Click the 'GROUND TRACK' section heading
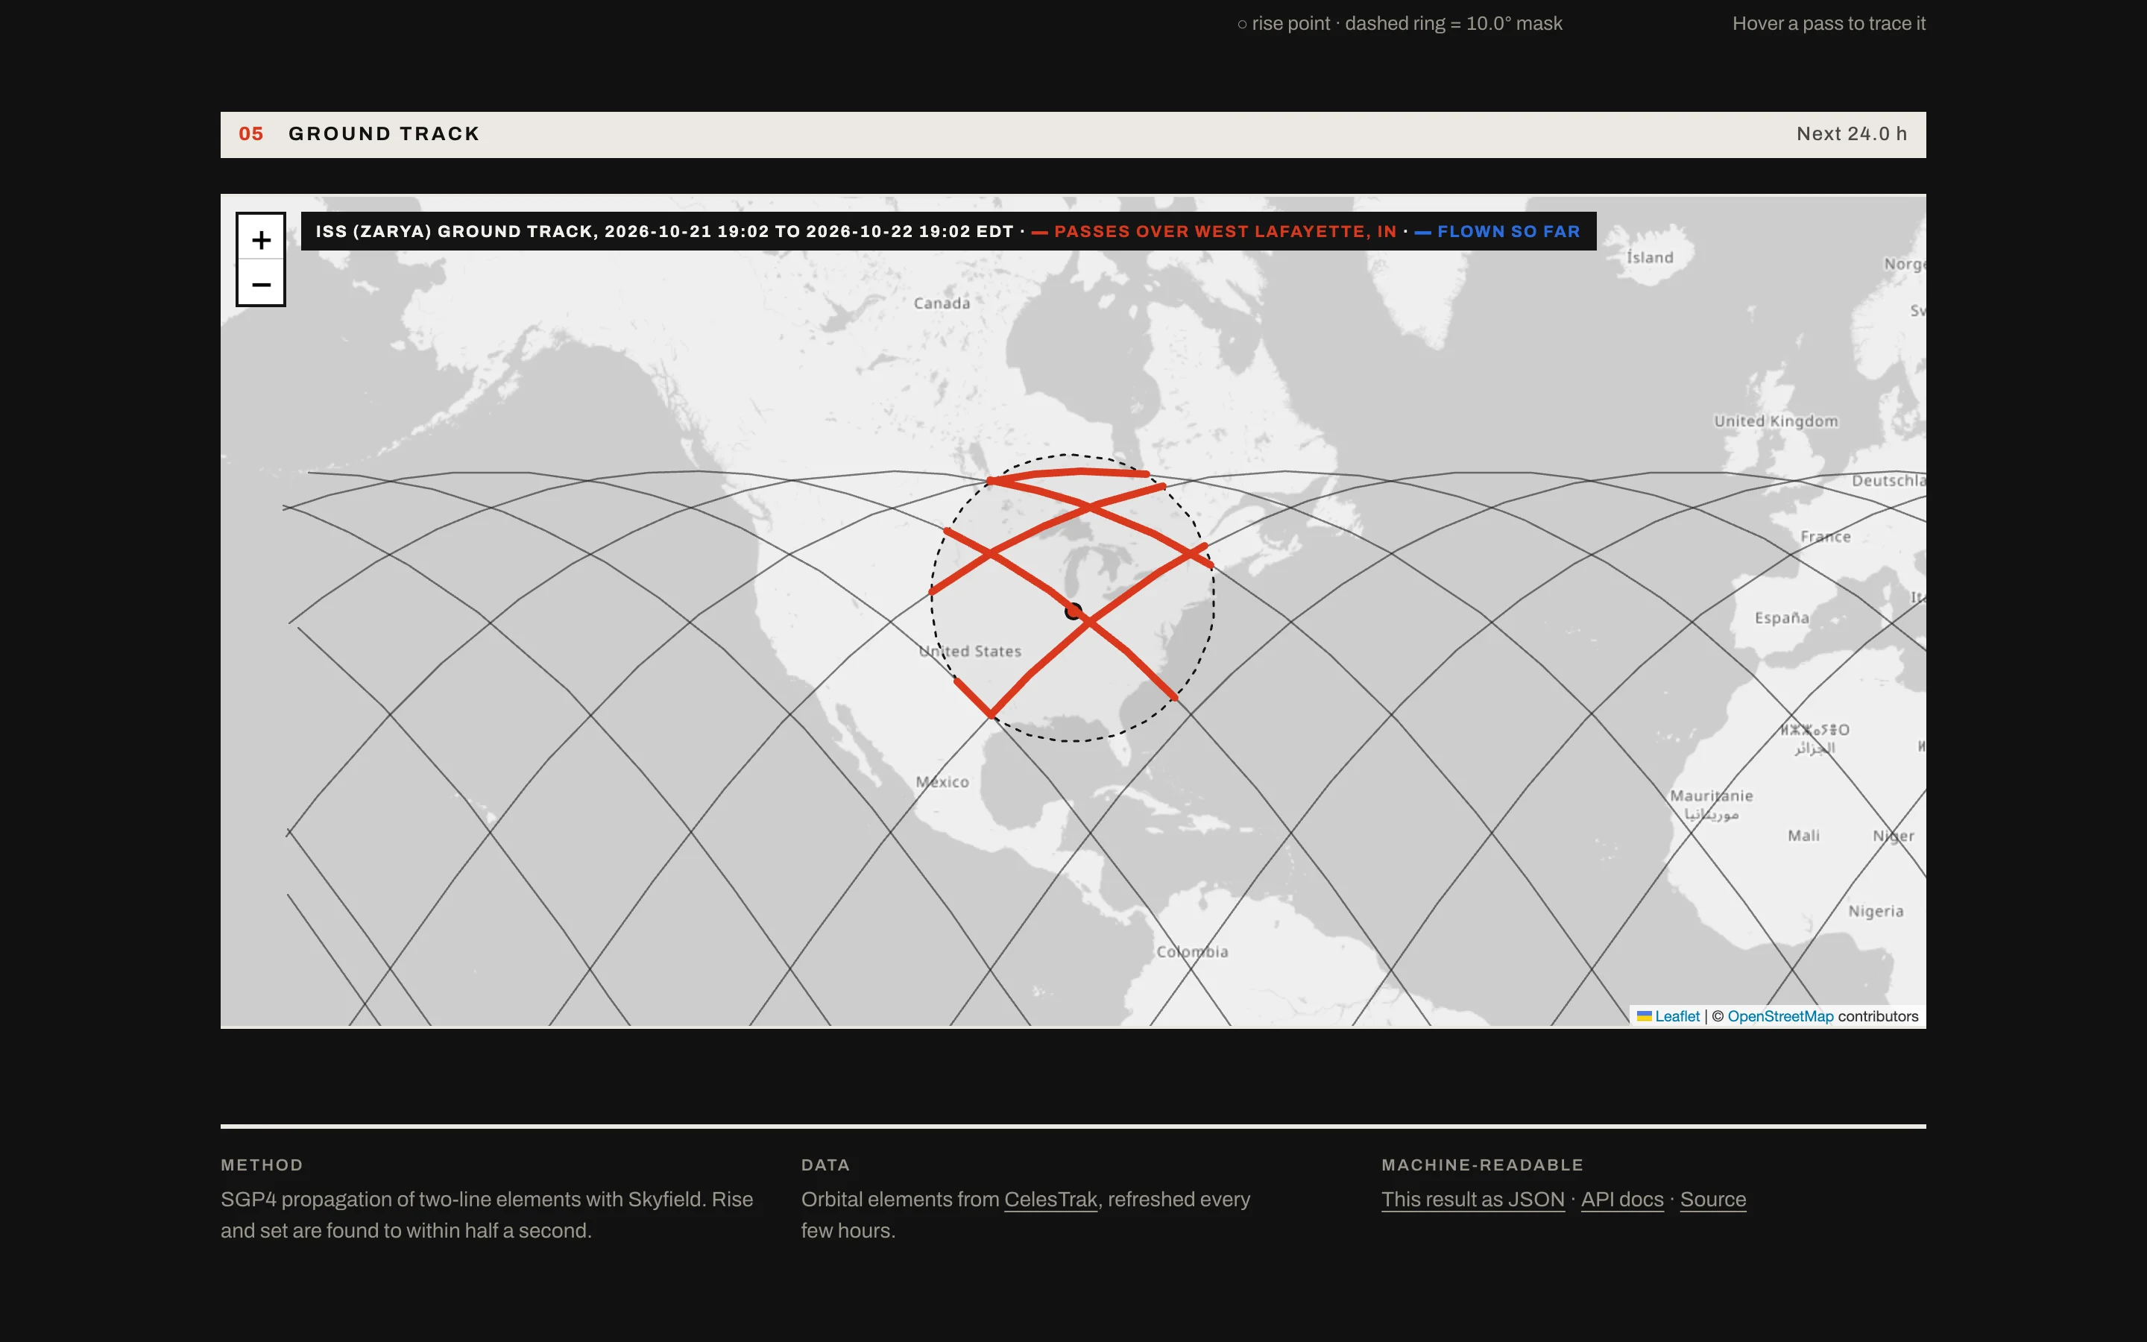2147x1342 pixels. tap(384, 134)
